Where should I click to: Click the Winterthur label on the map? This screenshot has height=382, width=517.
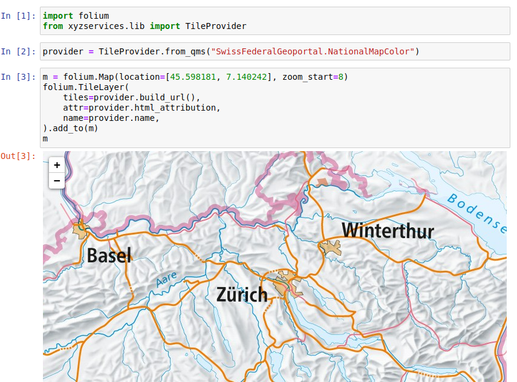pos(388,230)
